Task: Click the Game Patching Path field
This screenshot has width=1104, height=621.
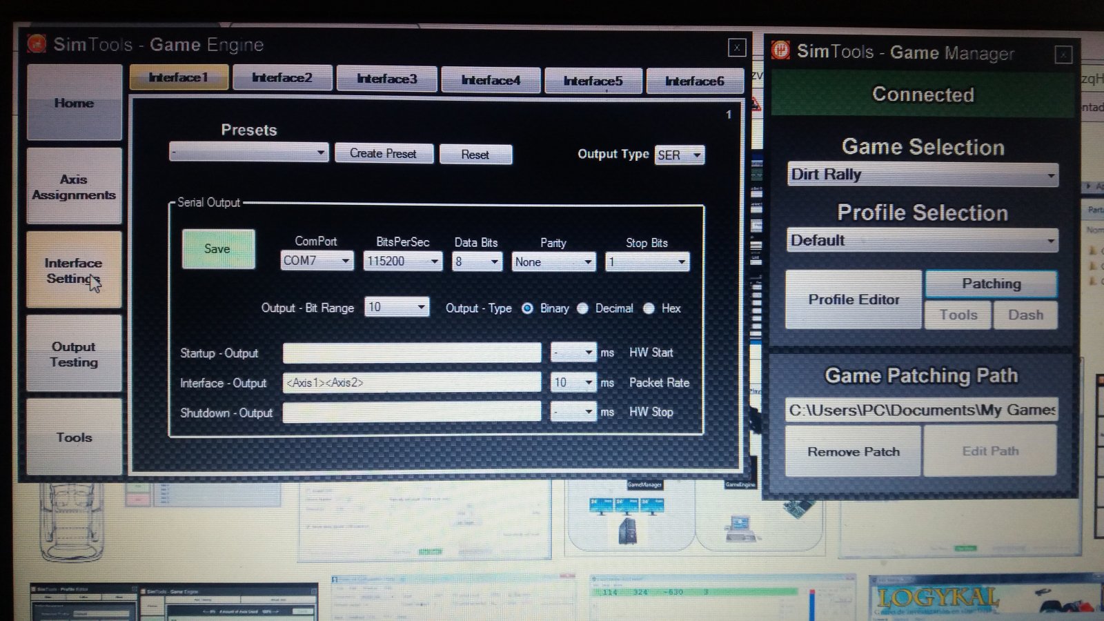Action: point(922,410)
